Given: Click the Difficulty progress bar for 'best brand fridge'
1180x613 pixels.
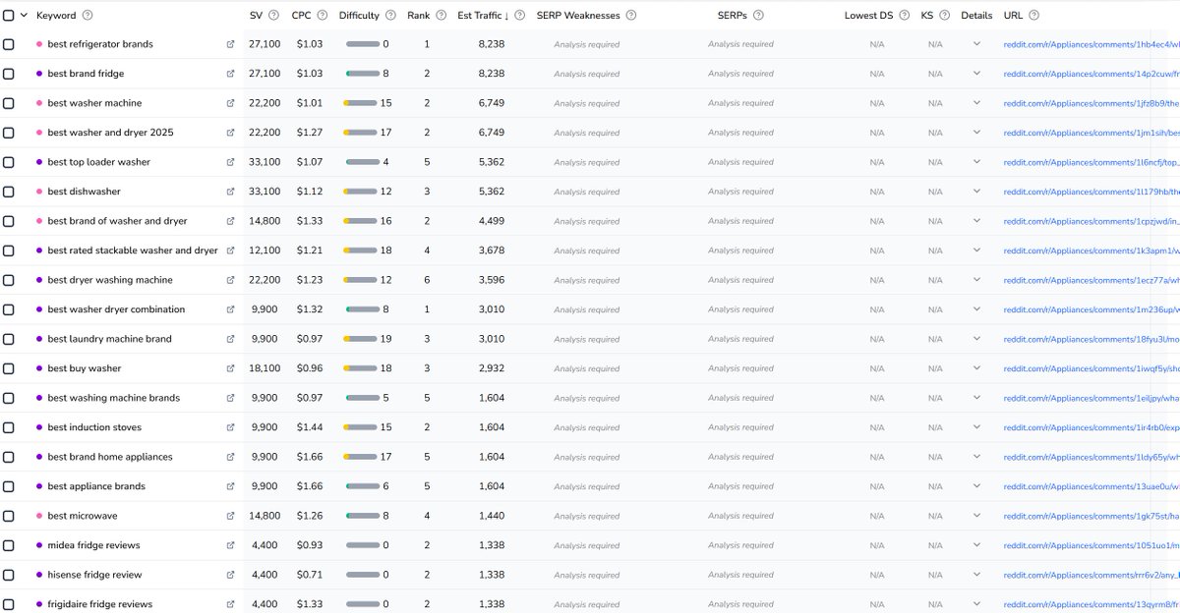Looking at the screenshot, I should [364, 73].
